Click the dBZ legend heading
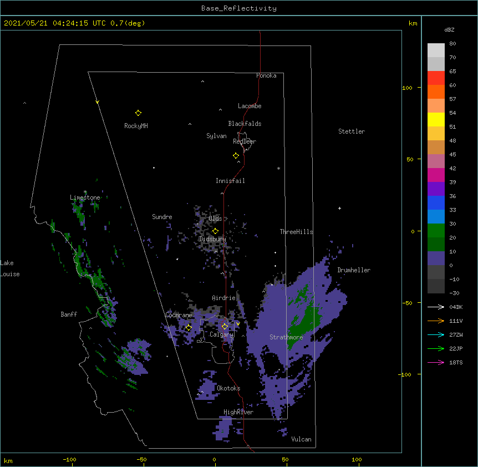 (449, 30)
